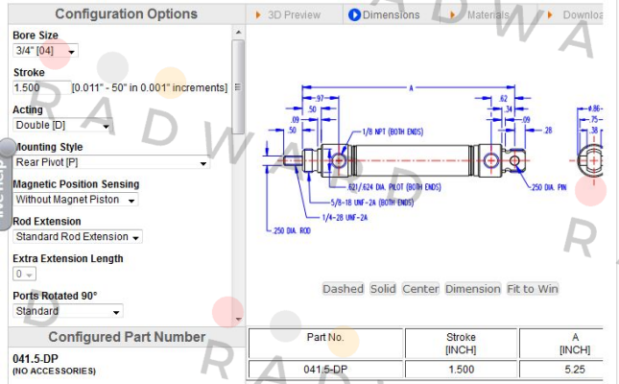Viewport: 619px width, 384px height.
Task: Click the Fit to Win button
Action: point(533,289)
